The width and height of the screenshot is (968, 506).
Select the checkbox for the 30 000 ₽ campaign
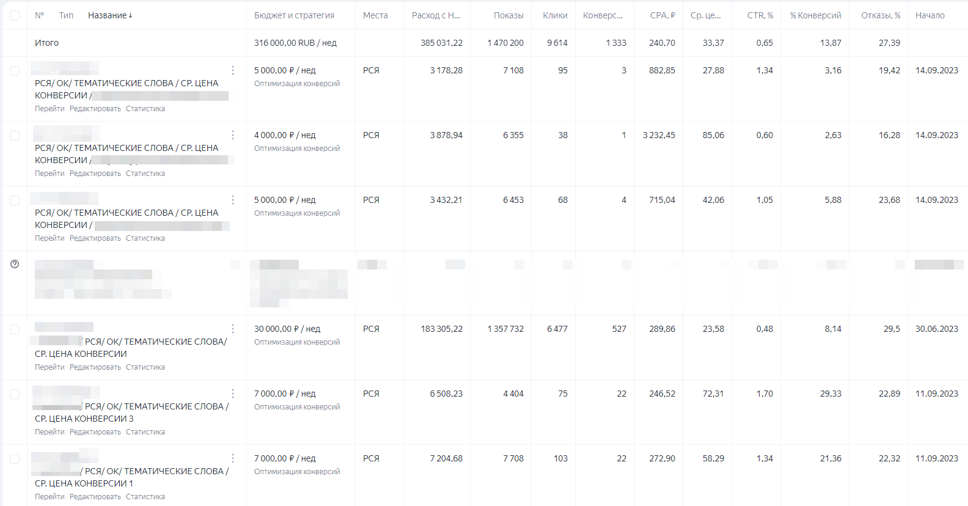[x=15, y=329]
